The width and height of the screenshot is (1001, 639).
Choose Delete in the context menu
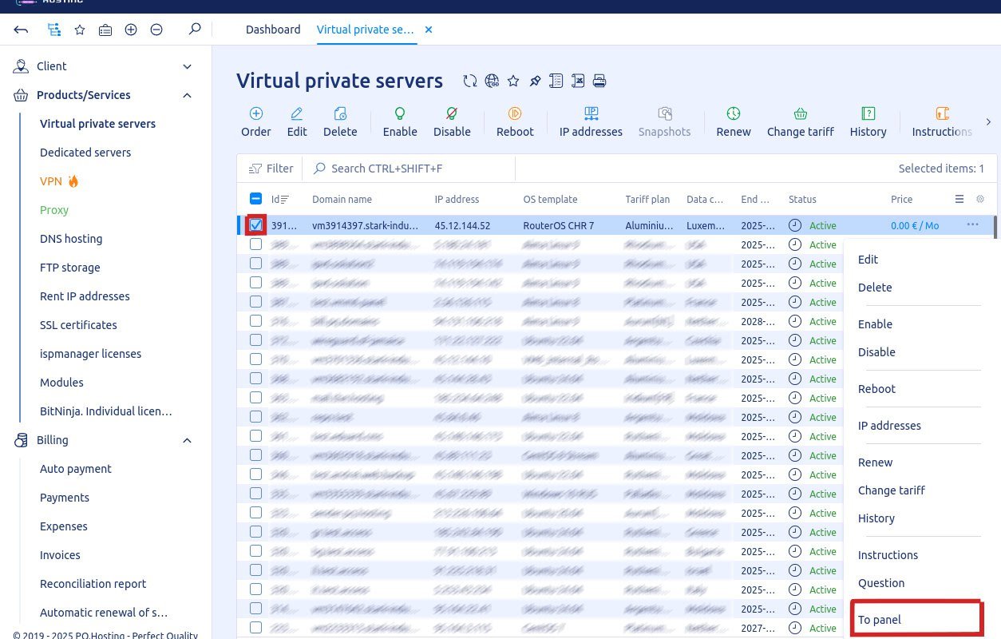click(x=875, y=288)
